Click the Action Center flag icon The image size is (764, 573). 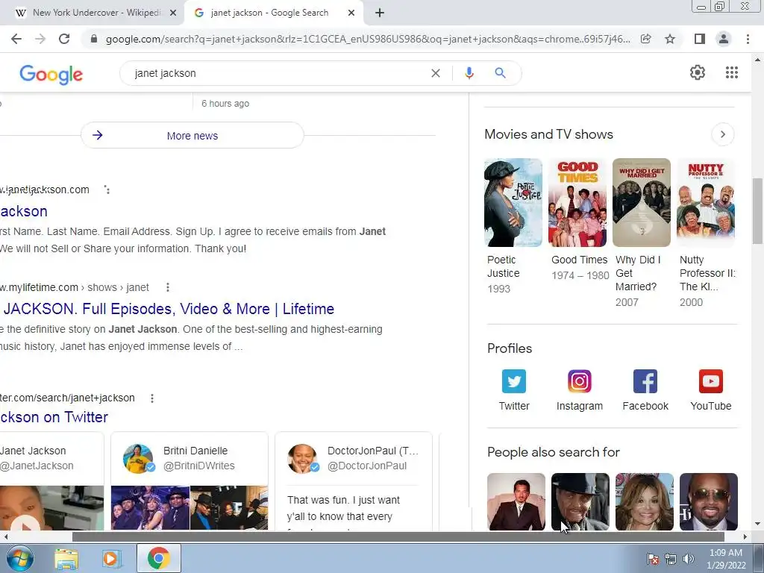click(x=652, y=559)
